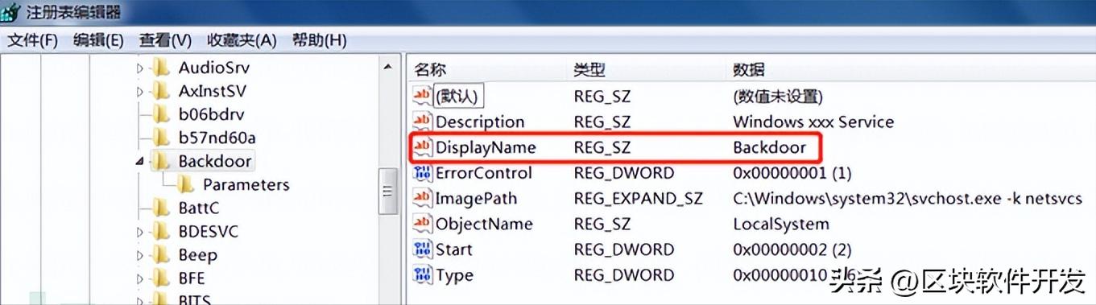
Task: Click the (默认) string value icon
Action: [x=423, y=96]
